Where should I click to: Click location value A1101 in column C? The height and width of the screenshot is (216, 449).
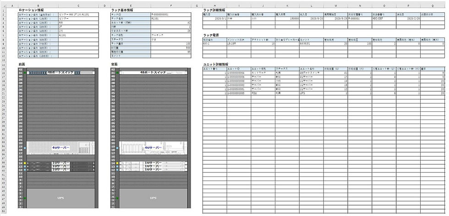78,35
